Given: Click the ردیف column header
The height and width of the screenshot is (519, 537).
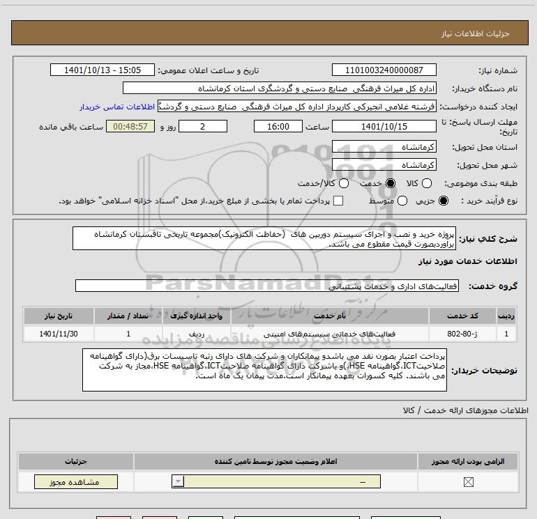Looking at the screenshot, I should coord(506,316).
